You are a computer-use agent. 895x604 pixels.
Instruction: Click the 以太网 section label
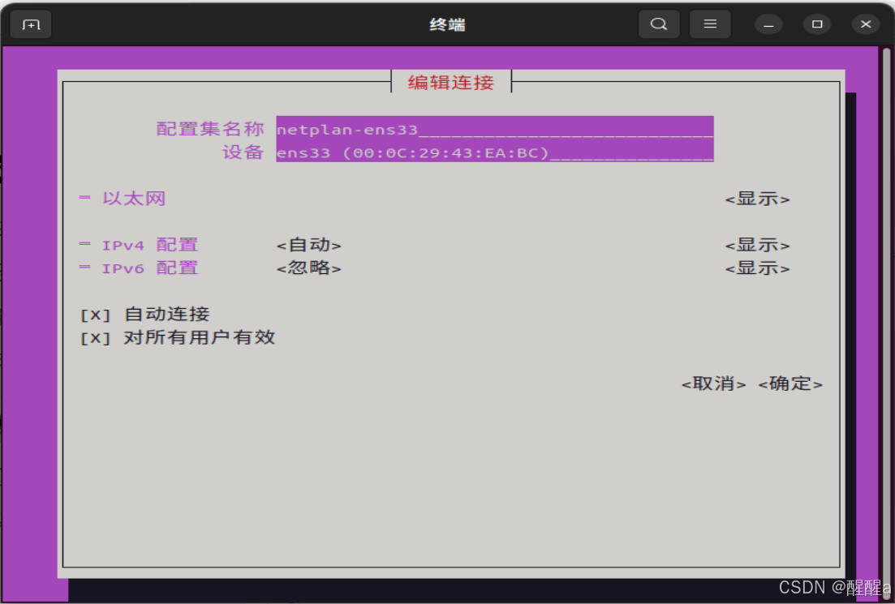tap(134, 199)
